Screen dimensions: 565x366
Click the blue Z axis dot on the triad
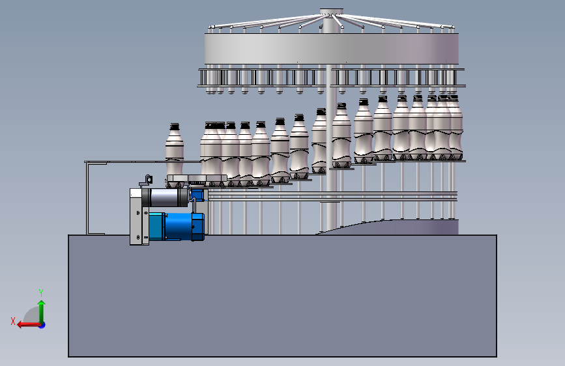click(x=42, y=325)
